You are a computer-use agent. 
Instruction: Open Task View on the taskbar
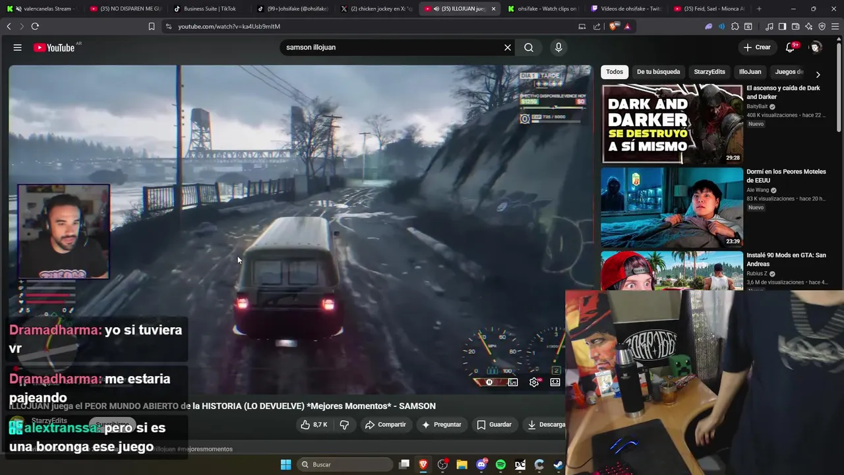click(x=404, y=464)
